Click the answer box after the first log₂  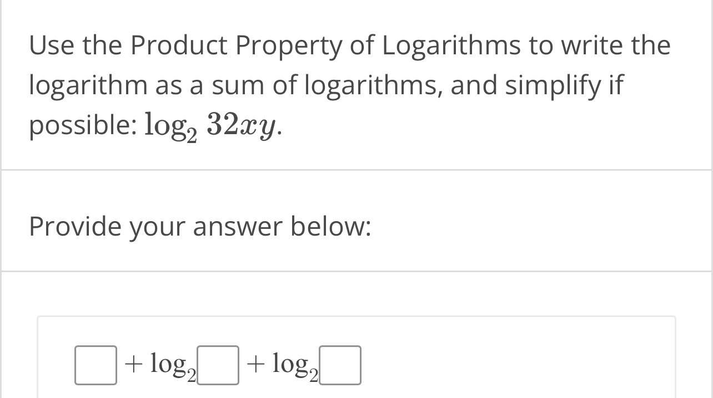[x=218, y=365]
